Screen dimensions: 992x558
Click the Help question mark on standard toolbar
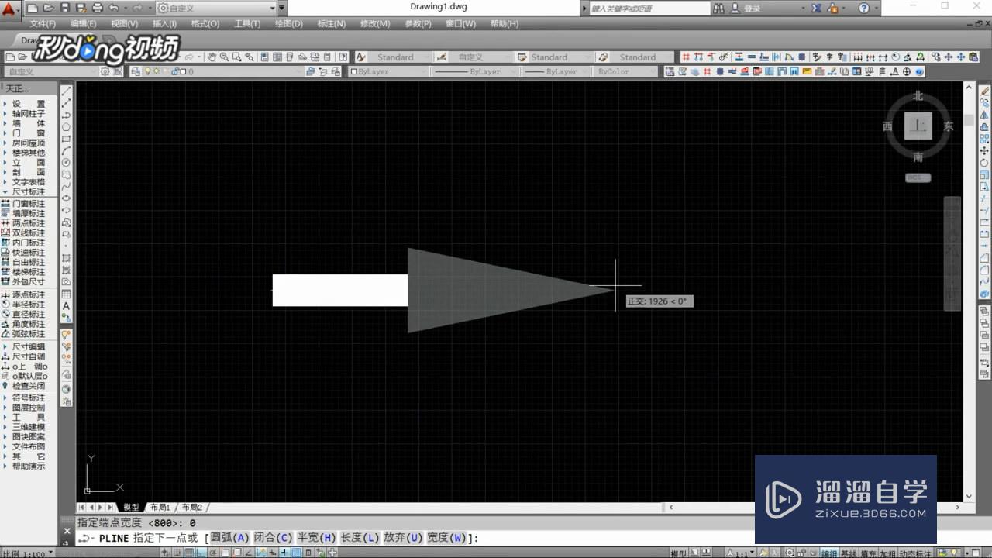(343, 57)
